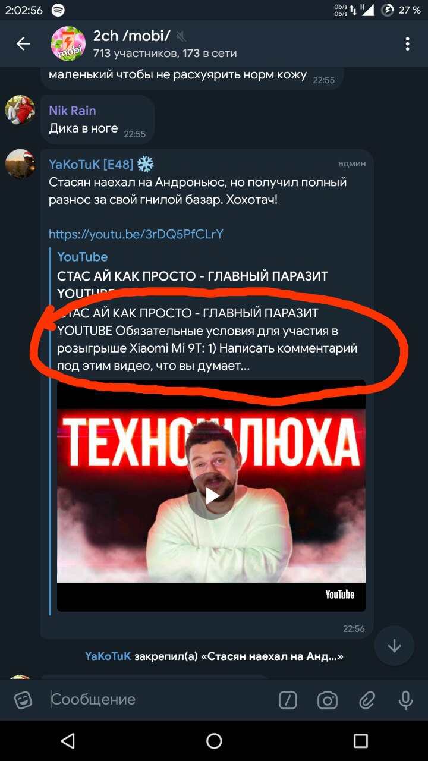The width and height of the screenshot is (428, 761).
Task: Open camera from the message bar
Action: tap(328, 700)
